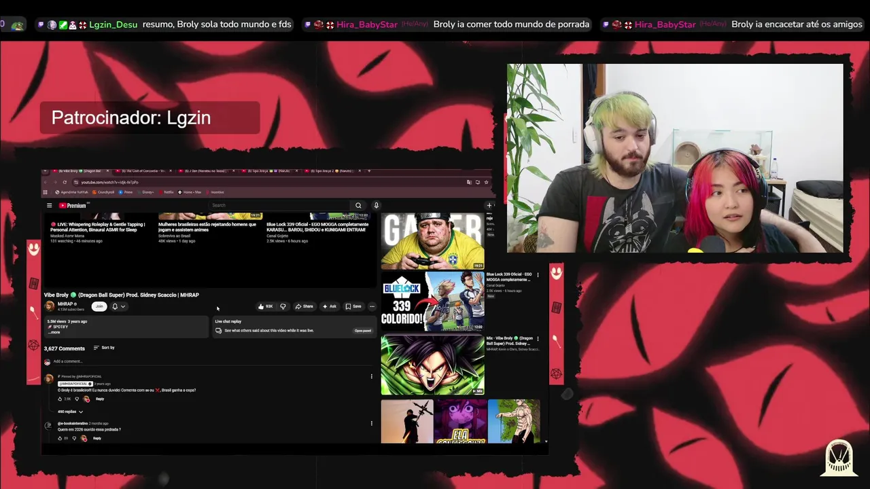Click the translate page icon in address bar
The image size is (870, 489).
[x=469, y=182]
